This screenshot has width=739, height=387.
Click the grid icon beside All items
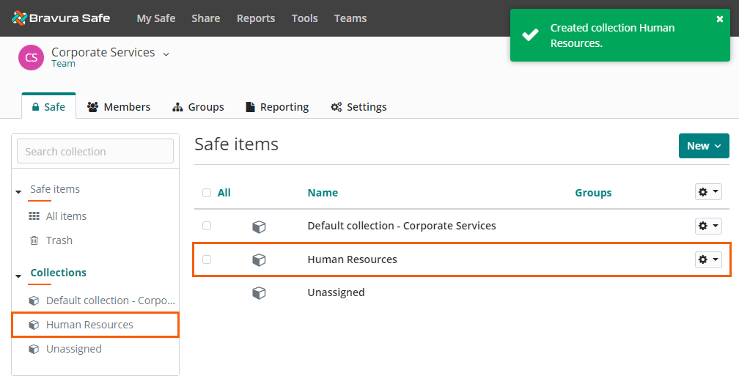[34, 216]
